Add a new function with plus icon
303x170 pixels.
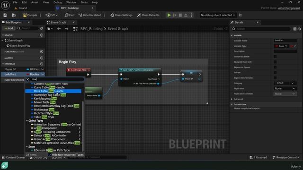point(42,51)
